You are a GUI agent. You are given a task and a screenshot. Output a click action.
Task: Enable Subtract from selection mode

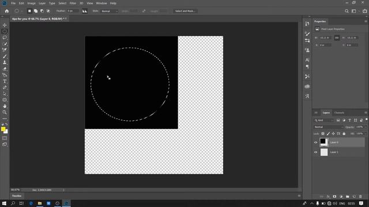pos(42,11)
